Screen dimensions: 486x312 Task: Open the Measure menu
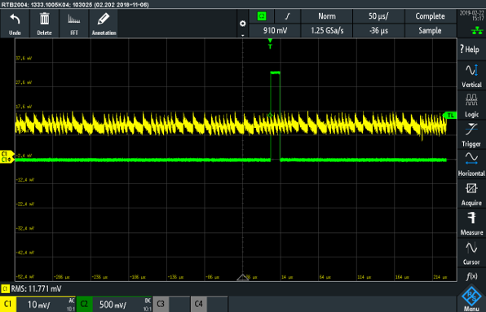coord(471,223)
